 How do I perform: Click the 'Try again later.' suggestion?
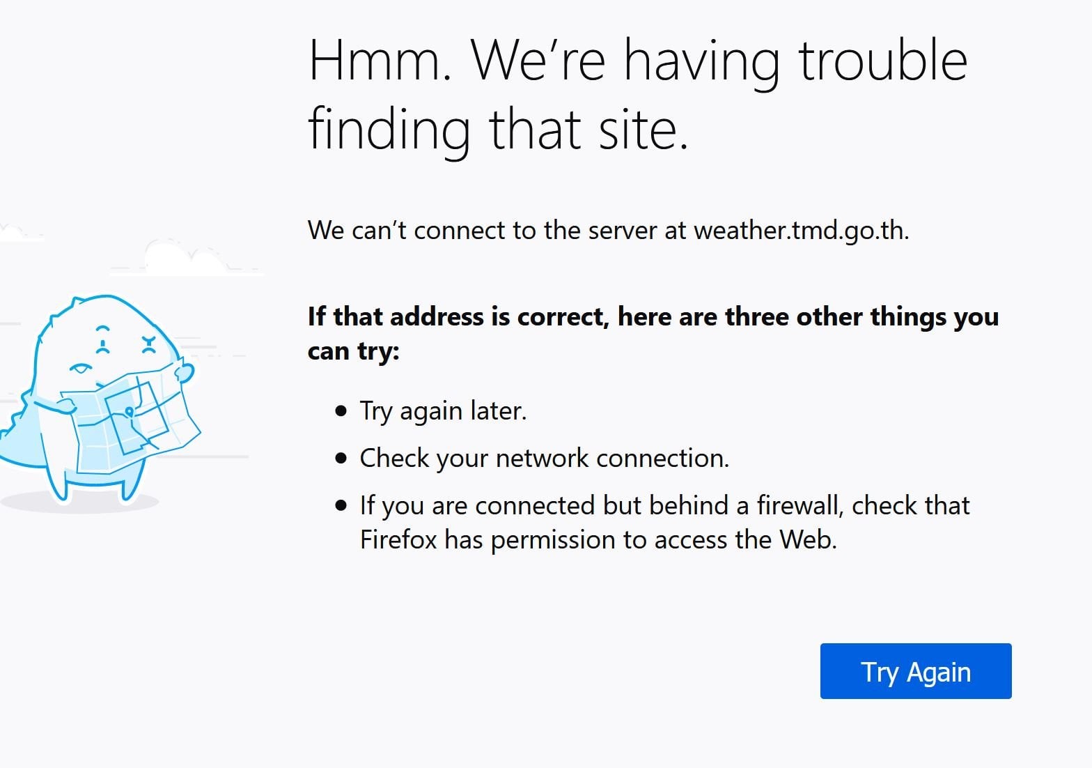tap(443, 411)
